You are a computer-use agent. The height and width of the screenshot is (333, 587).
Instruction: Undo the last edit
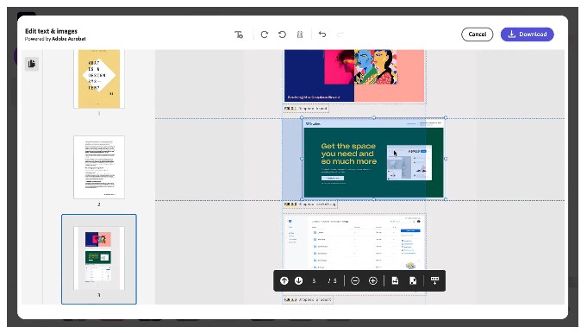pyautogui.click(x=322, y=35)
